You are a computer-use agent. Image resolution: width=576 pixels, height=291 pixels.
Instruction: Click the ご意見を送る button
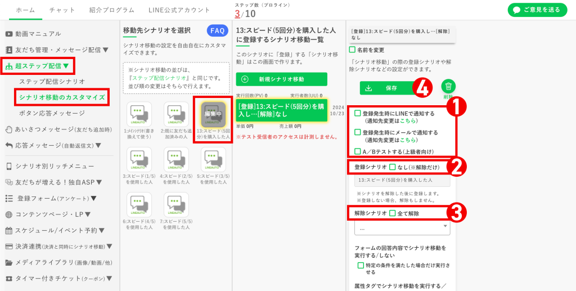pyautogui.click(x=537, y=10)
